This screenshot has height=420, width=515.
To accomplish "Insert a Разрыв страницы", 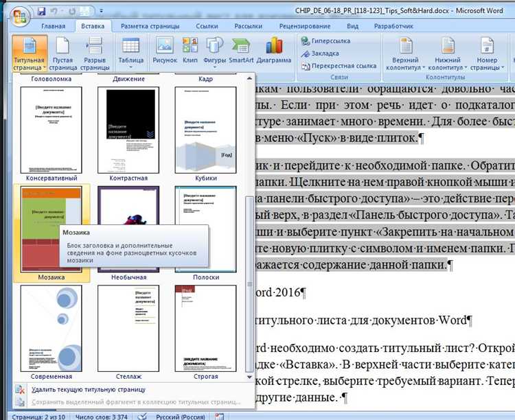I will click(95, 54).
